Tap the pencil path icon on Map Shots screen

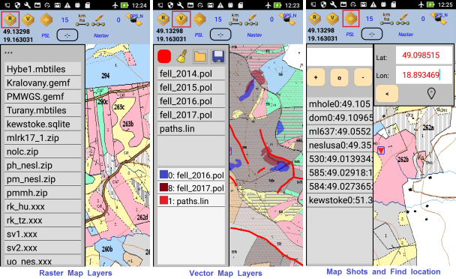tap(403, 19)
